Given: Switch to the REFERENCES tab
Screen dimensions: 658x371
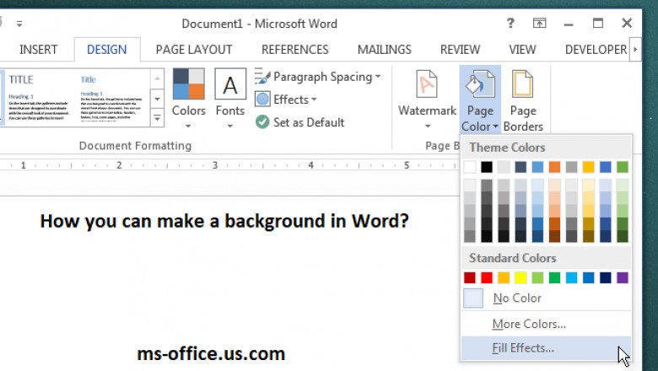Looking at the screenshot, I should [294, 50].
